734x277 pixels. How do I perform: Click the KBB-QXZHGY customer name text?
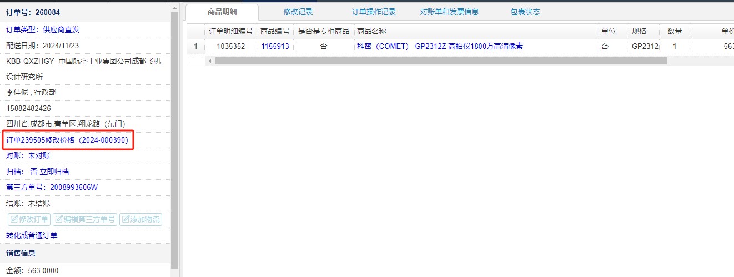pos(84,69)
